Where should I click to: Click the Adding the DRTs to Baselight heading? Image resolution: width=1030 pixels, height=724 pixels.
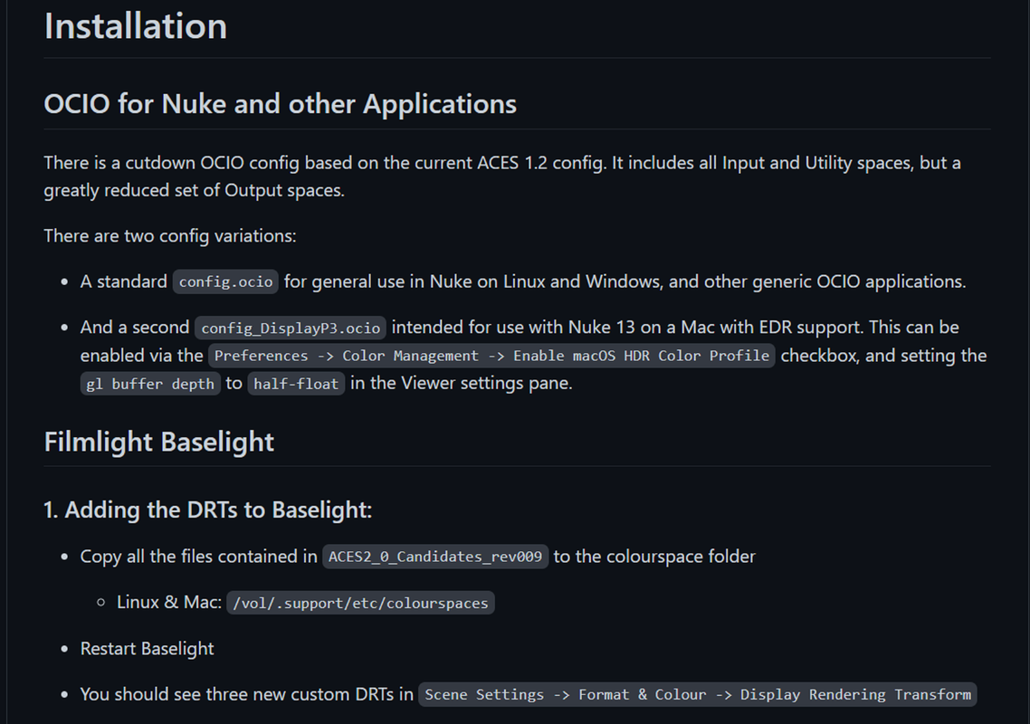207,510
